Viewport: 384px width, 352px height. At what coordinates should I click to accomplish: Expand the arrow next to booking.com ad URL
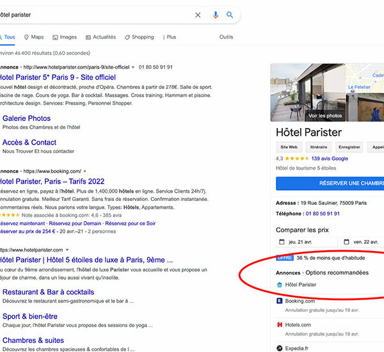[84, 172]
